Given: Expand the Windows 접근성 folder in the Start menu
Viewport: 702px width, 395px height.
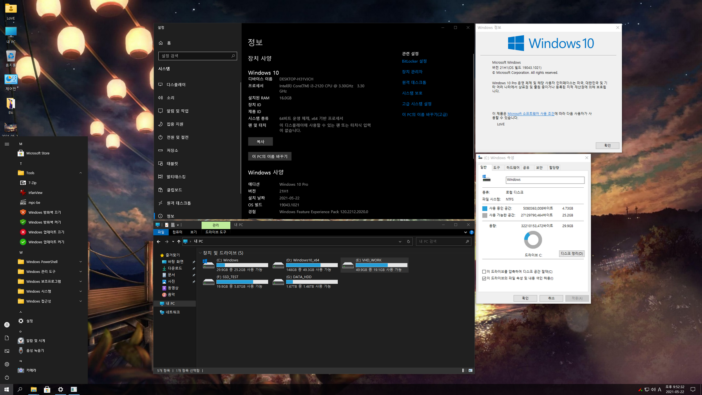Looking at the screenshot, I should pos(81,301).
